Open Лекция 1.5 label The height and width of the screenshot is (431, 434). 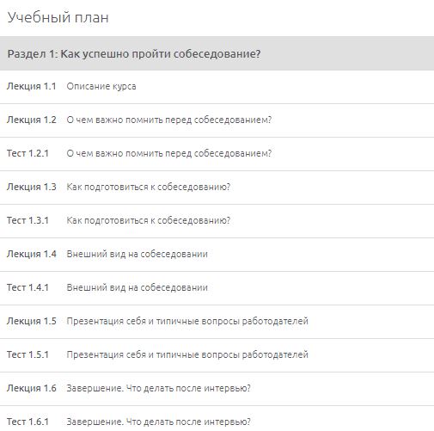coord(32,321)
